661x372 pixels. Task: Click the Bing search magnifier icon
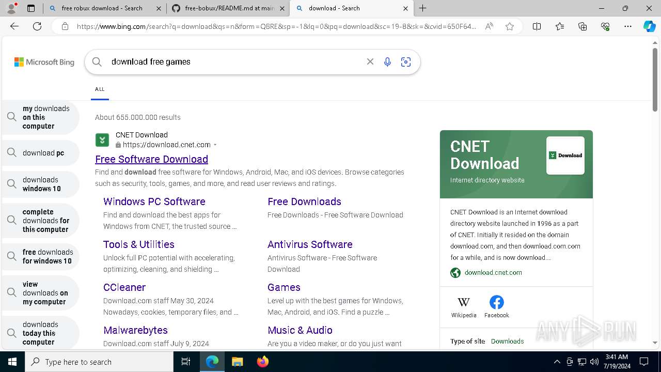(x=97, y=62)
